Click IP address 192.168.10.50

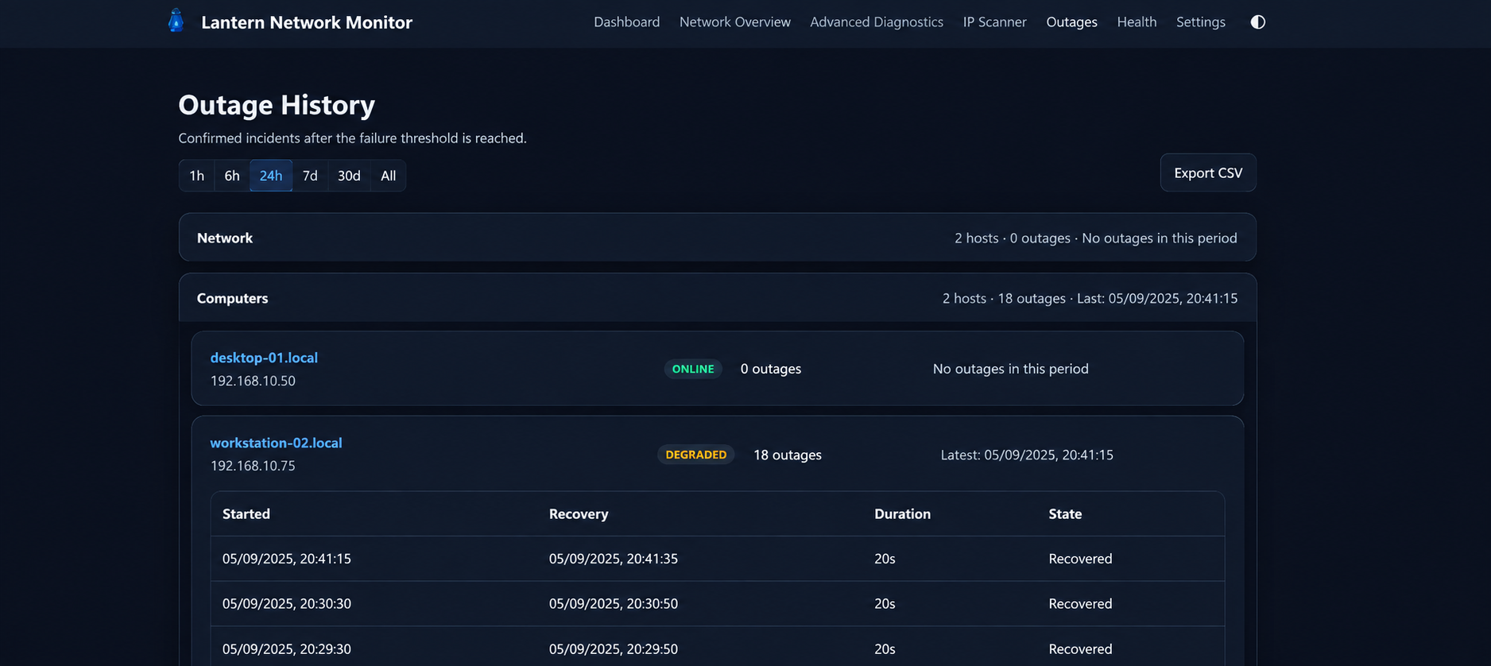(x=253, y=381)
